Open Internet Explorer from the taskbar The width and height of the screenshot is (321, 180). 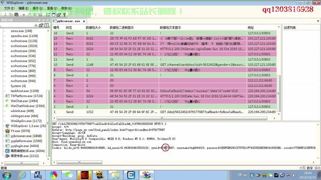click(22, 175)
